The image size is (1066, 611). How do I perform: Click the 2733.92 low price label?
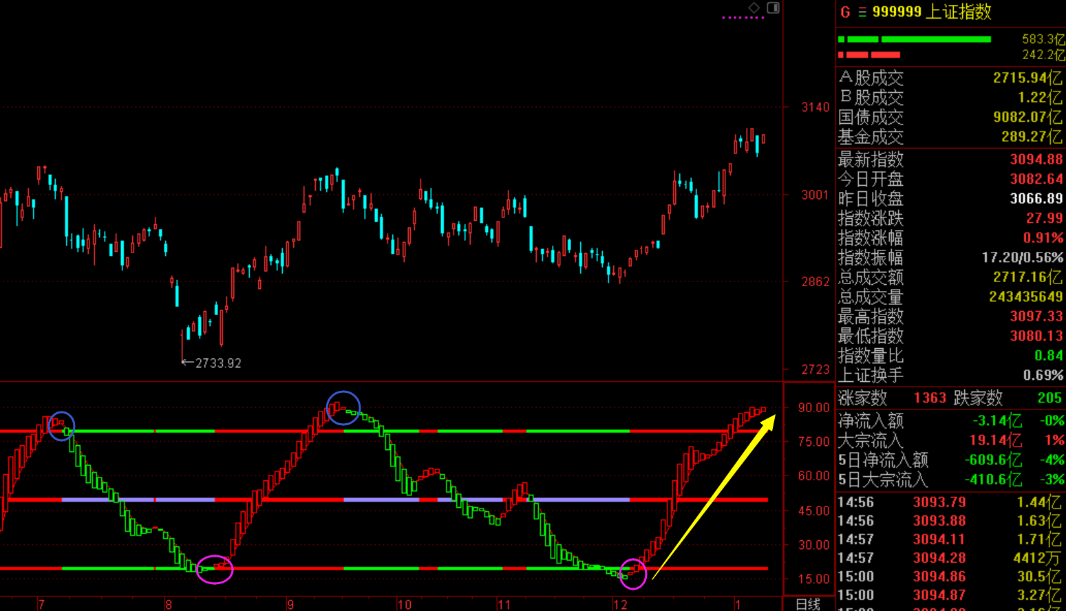pyautogui.click(x=218, y=363)
